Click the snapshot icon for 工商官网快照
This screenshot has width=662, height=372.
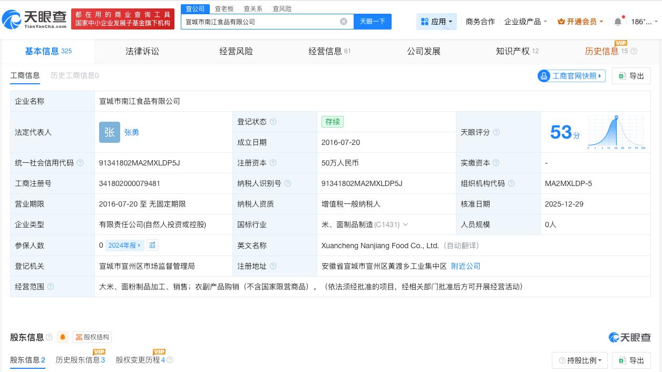click(x=544, y=76)
